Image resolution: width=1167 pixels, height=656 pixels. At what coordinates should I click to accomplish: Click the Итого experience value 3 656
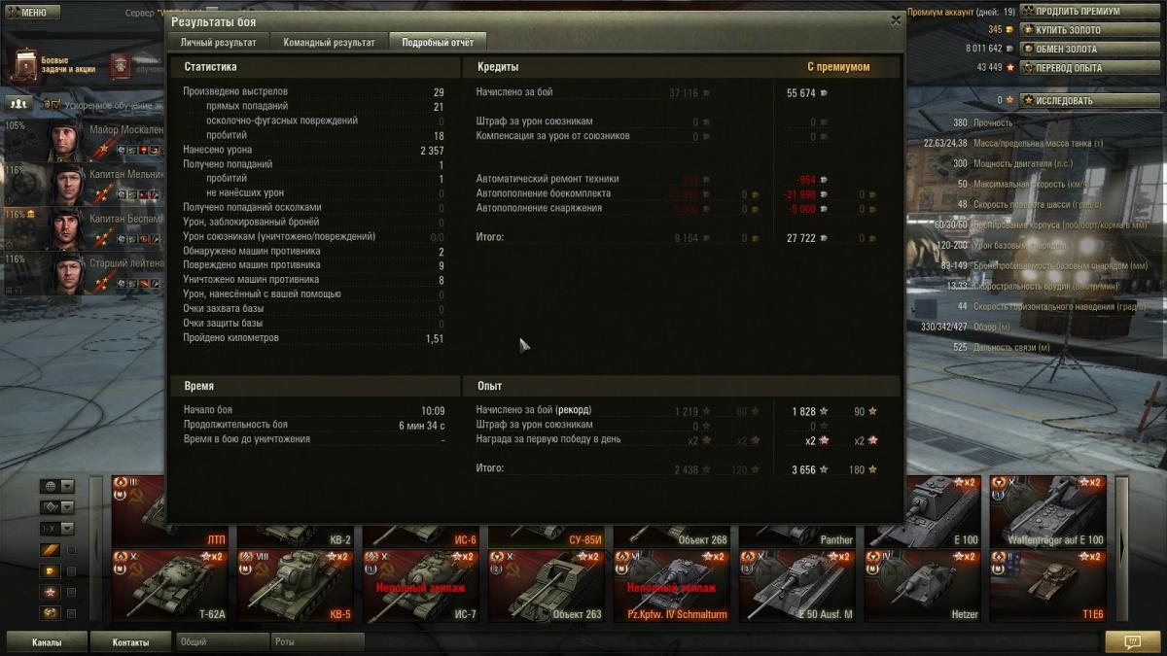click(803, 469)
